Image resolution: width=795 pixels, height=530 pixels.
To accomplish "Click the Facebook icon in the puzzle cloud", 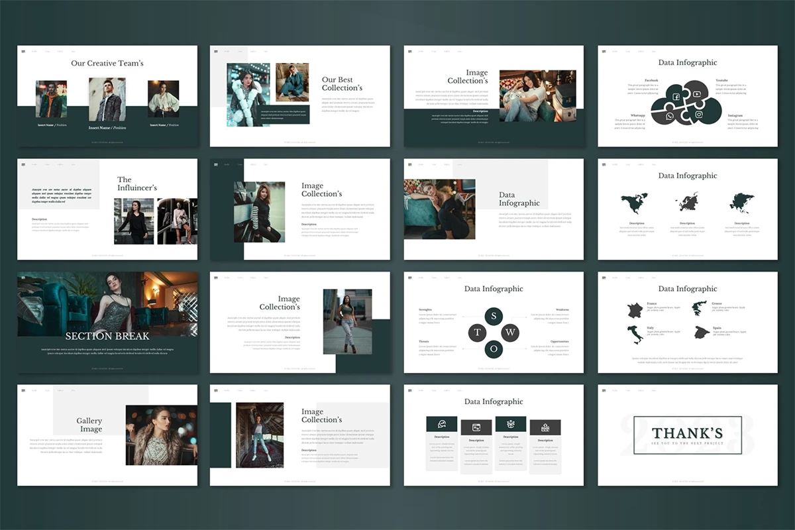I will coord(676,97).
